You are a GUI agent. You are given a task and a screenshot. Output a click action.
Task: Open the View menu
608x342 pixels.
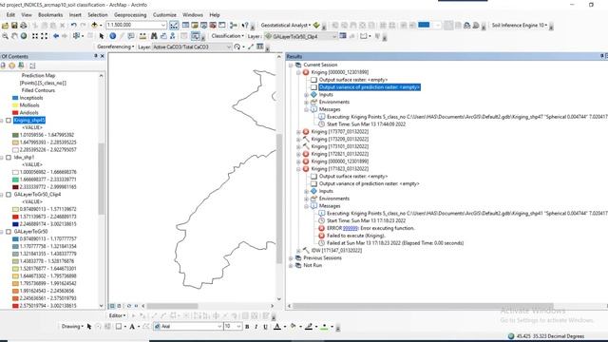click(27, 15)
